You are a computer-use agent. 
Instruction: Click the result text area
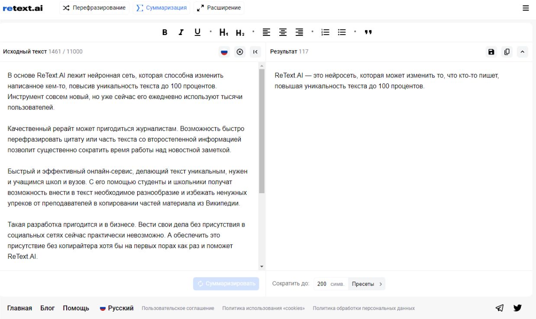pos(399,166)
